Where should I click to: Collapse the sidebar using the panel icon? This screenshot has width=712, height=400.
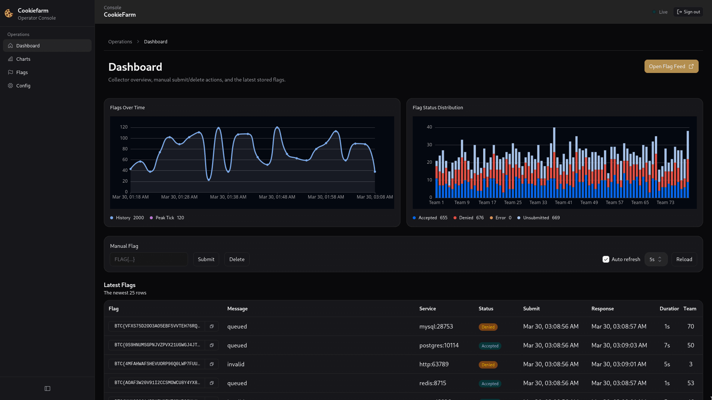coord(47,388)
